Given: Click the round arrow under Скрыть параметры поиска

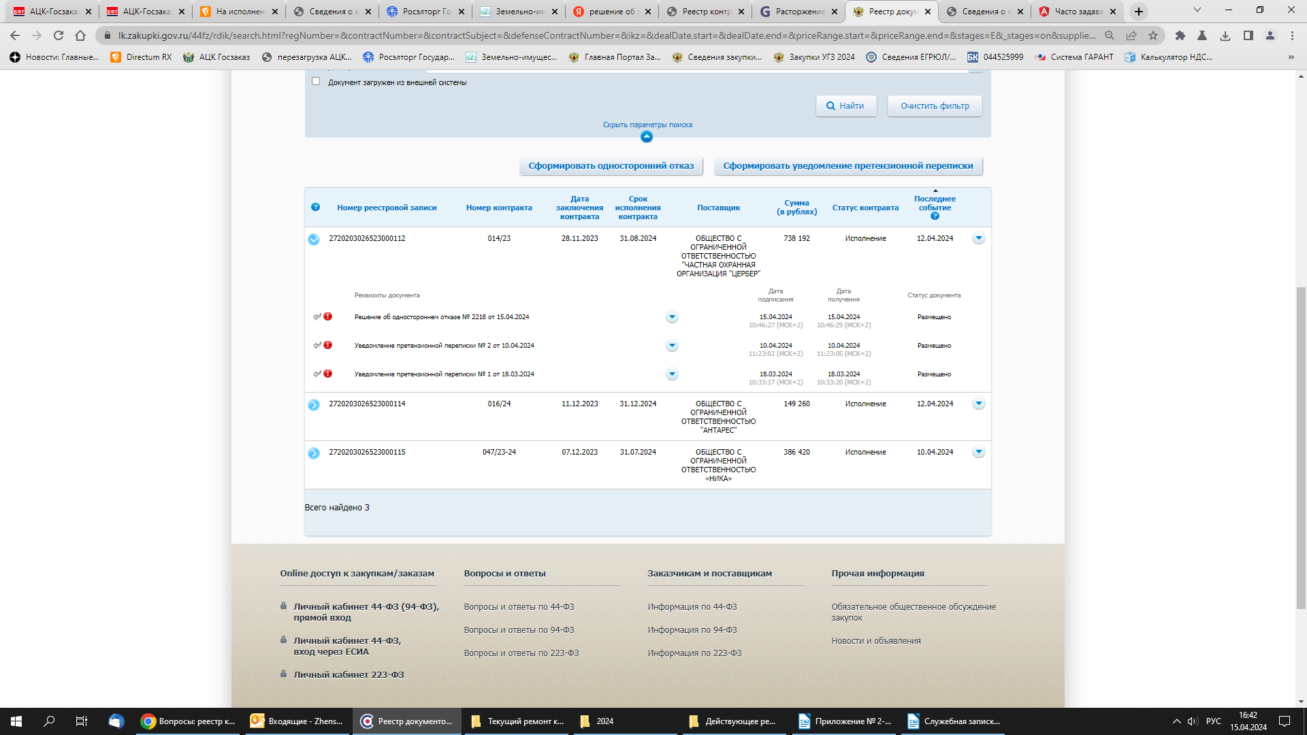Looking at the screenshot, I should click(x=647, y=137).
